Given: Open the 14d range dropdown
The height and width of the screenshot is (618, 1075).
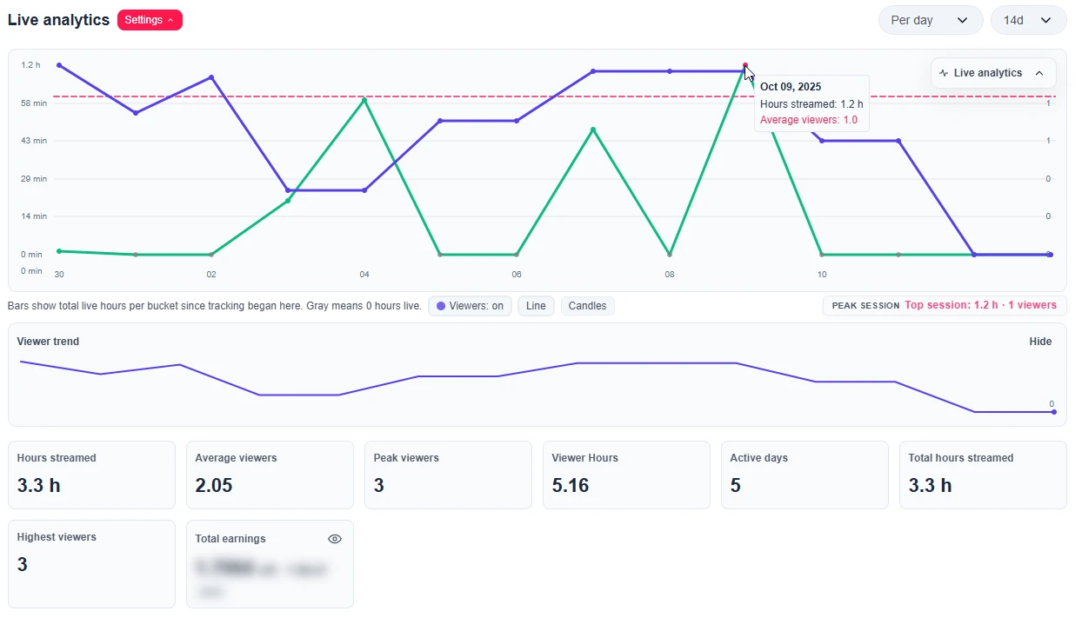Looking at the screenshot, I should [1028, 20].
